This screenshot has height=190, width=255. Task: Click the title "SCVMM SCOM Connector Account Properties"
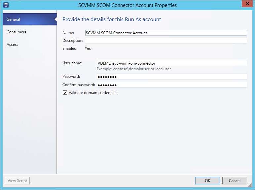(x=127, y=5)
